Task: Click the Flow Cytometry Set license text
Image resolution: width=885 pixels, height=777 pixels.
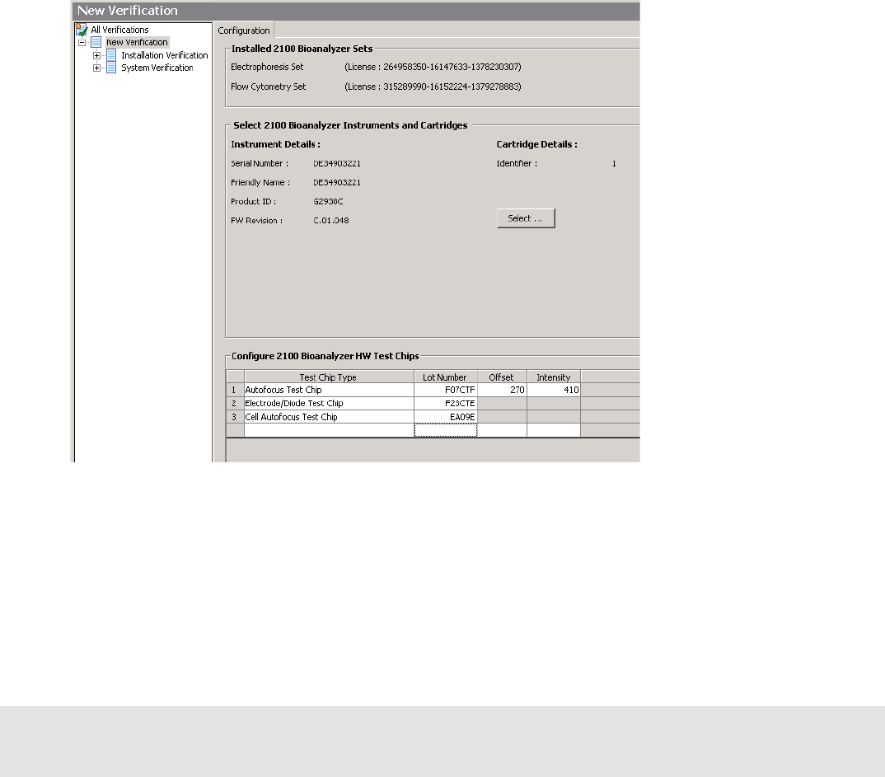Action: pos(433,87)
